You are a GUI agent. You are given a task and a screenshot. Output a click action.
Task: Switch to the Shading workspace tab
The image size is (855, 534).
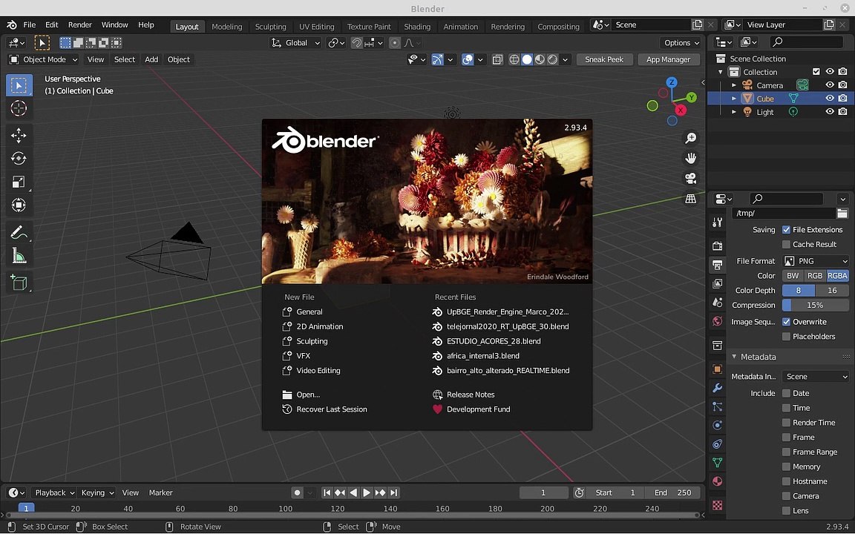click(417, 27)
